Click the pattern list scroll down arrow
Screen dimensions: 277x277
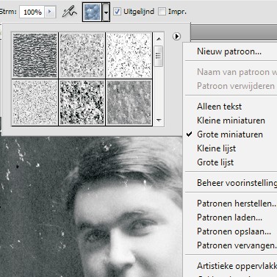coord(159,120)
